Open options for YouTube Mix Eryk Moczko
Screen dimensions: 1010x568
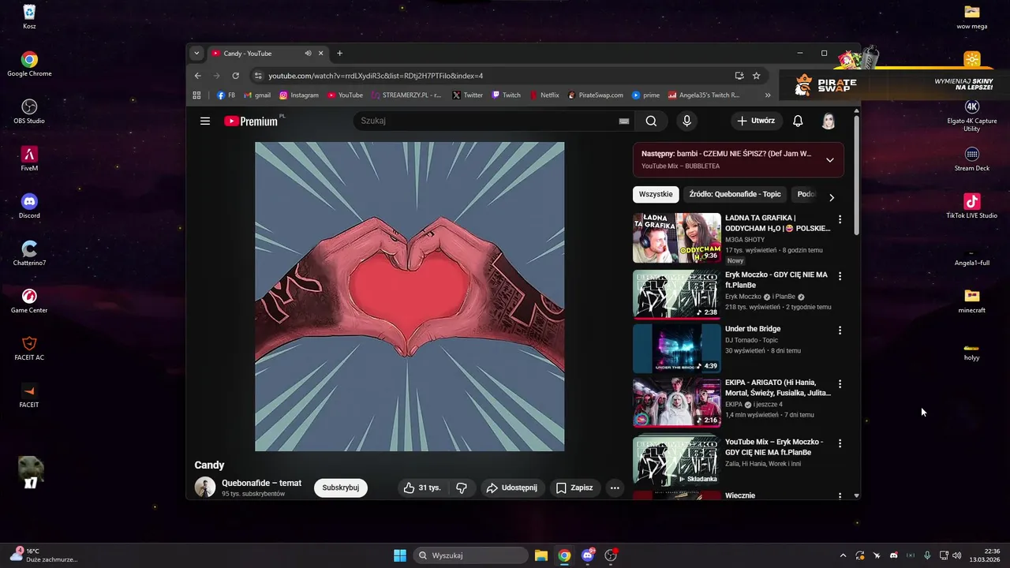[840, 443]
